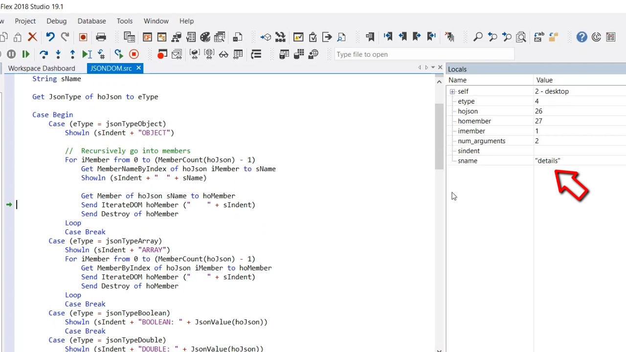
Task: Open the Debug menu
Action: click(56, 21)
